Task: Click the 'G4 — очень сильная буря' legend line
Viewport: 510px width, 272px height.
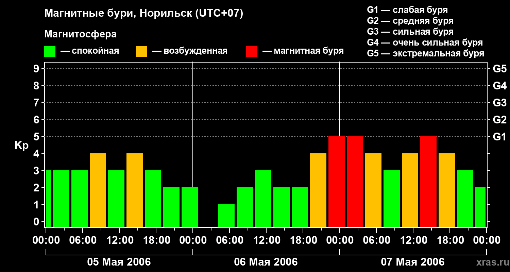Action: click(x=425, y=42)
